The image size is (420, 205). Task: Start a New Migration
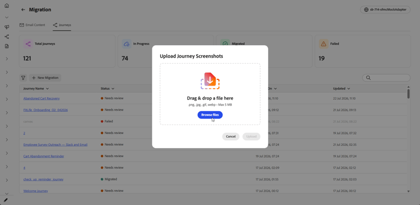tap(45, 78)
